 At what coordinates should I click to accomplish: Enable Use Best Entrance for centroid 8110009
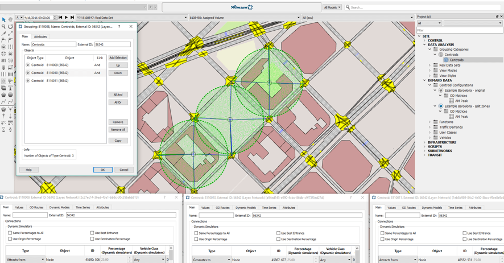[93, 233]
